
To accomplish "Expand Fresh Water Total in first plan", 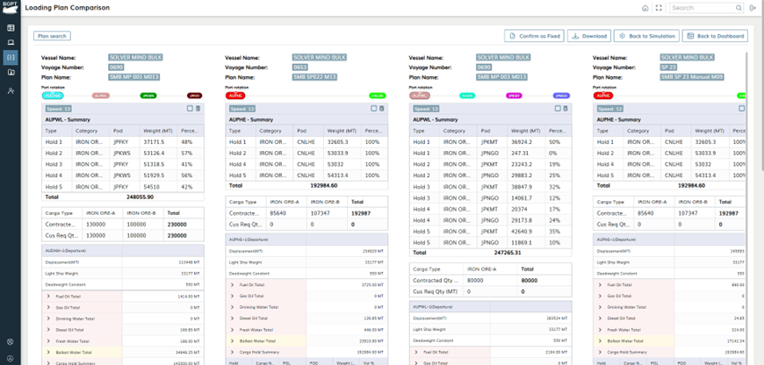I will point(47,340).
